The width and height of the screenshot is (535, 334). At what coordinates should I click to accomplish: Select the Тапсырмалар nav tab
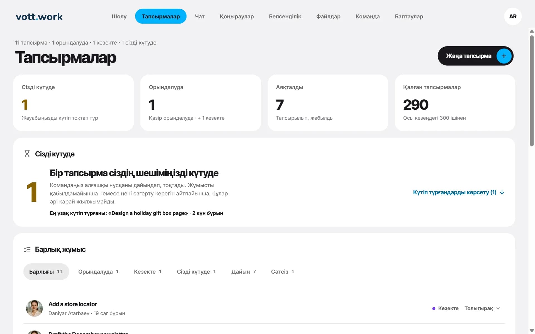point(161,16)
